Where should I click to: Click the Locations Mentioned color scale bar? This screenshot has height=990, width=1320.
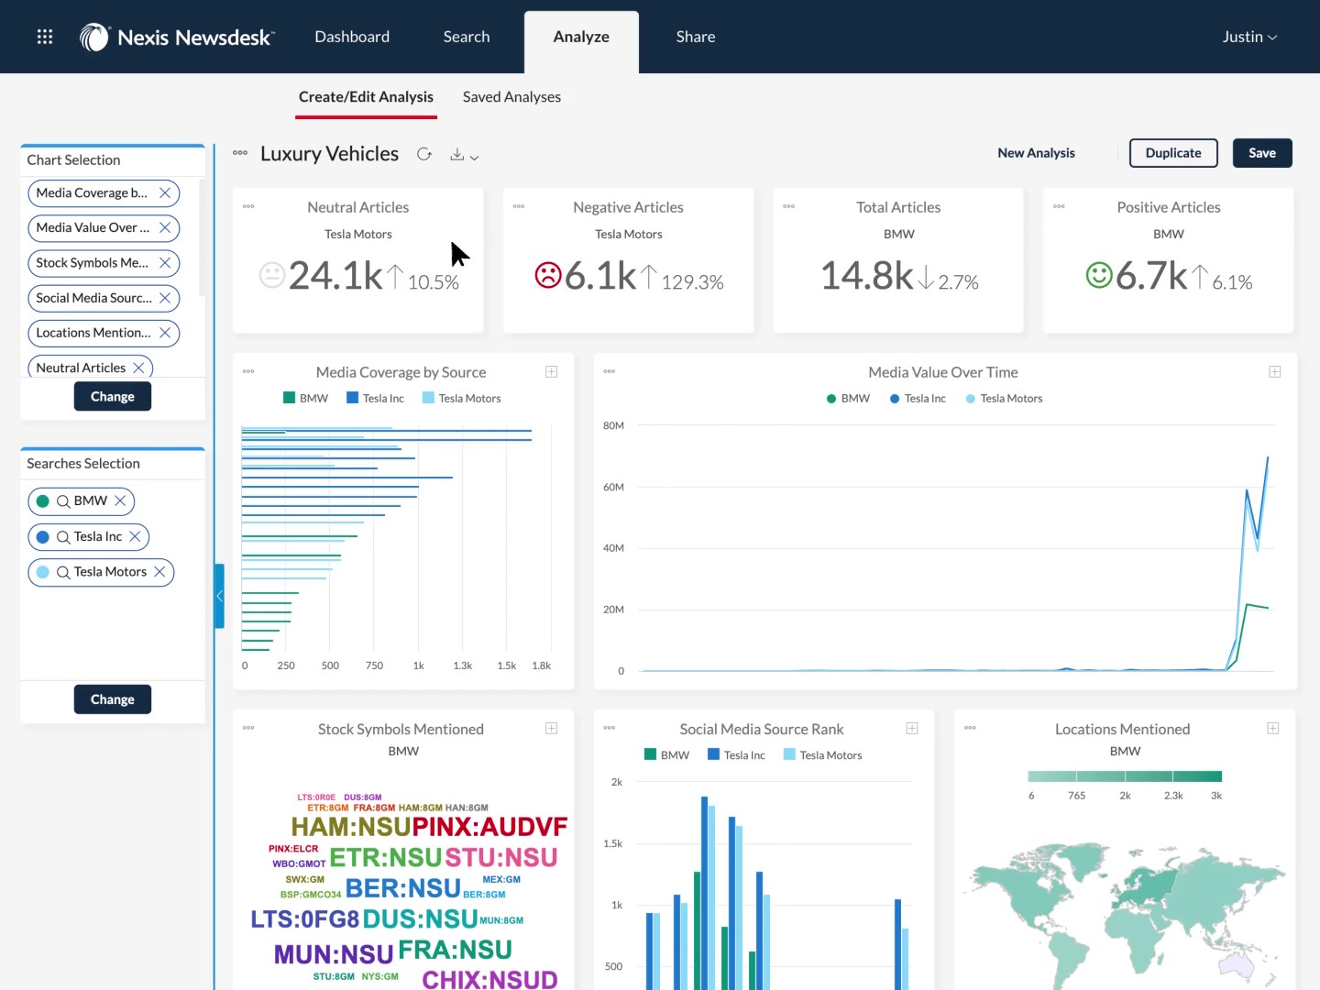1125,776
